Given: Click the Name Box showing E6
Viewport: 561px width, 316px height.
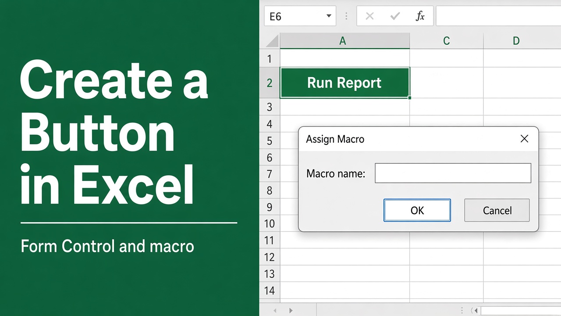Looking at the screenshot, I should [300, 16].
